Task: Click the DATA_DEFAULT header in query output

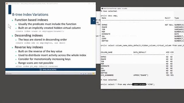Action: pos(140,52)
